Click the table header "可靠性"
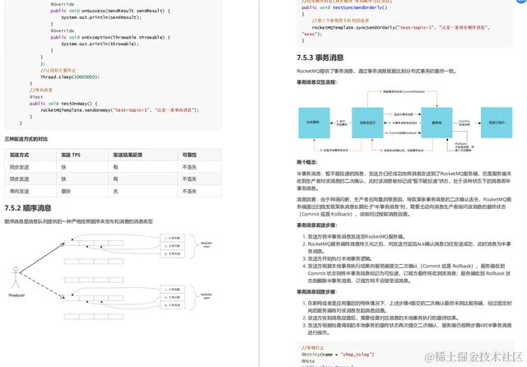 (x=189, y=155)
